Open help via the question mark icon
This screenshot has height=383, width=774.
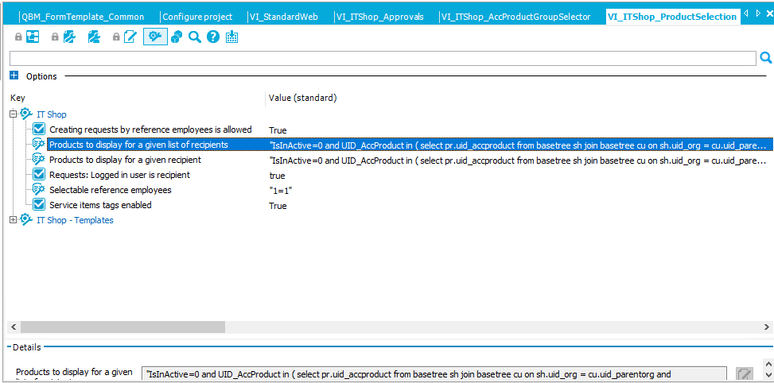(212, 37)
